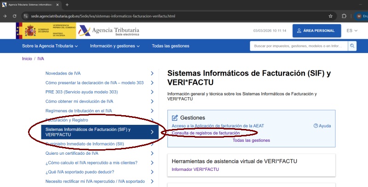This screenshot has height=187, width=368.
Task: Click the search magnifier icon
Action: point(352,46)
